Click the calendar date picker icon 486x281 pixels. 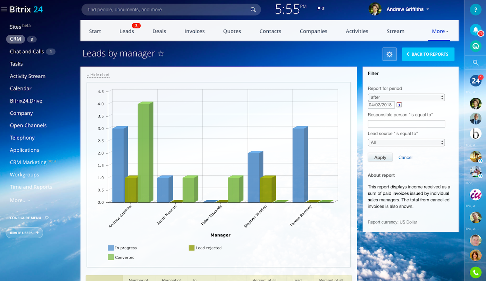coord(399,105)
